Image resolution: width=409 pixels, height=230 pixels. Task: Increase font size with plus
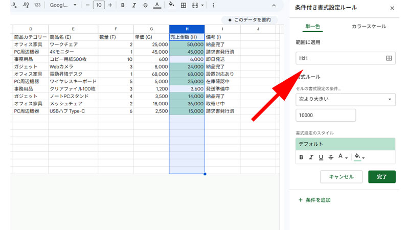(x=110, y=5)
